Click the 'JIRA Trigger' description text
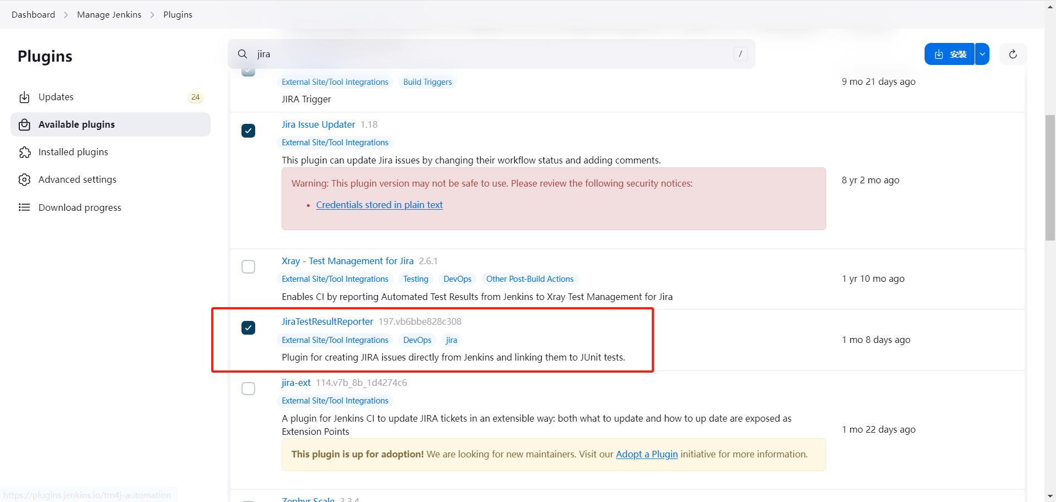Viewport: 1056px width, 502px height. pos(306,99)
